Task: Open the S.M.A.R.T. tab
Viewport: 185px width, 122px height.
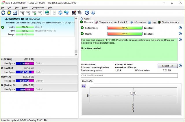Action: 121,22
